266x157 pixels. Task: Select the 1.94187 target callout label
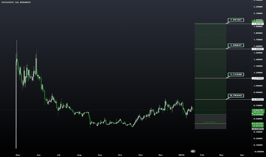236,20
